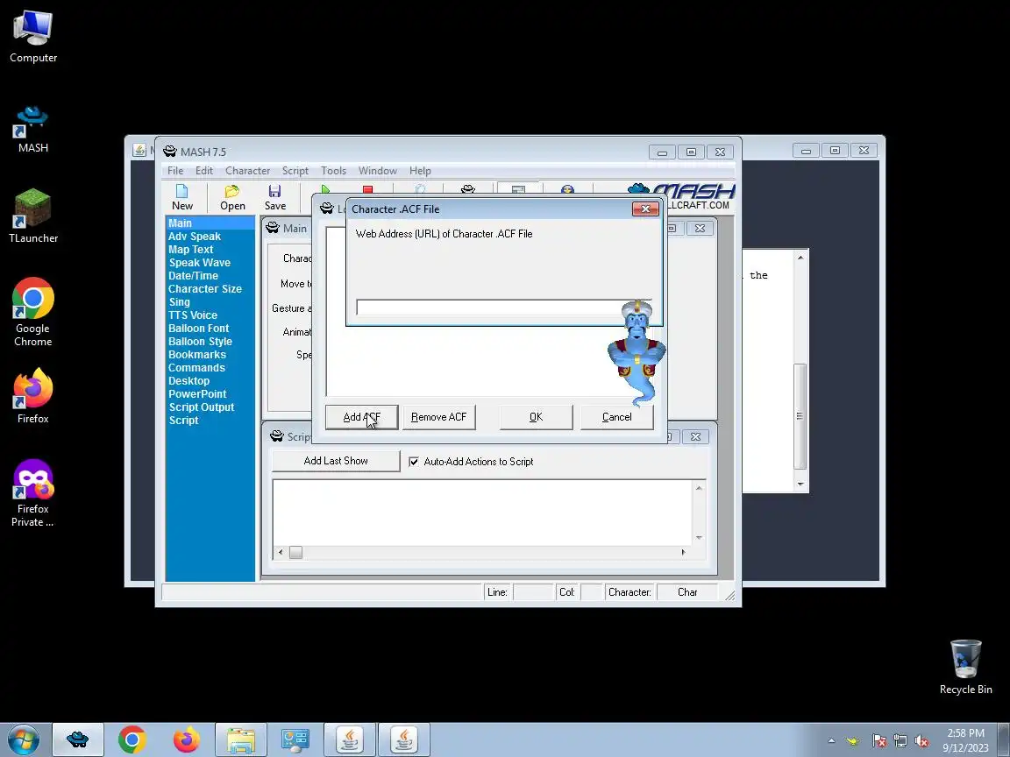Click the Firefox taskbar icon
Viewport: 1010px width, 757px height.
(x=186, y=739)
